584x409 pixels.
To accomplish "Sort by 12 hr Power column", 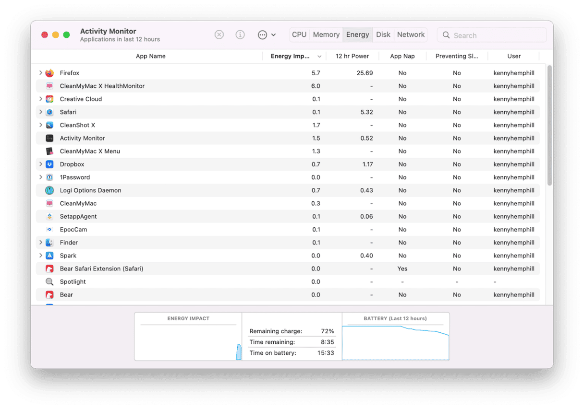I will [x=352, y=56].
